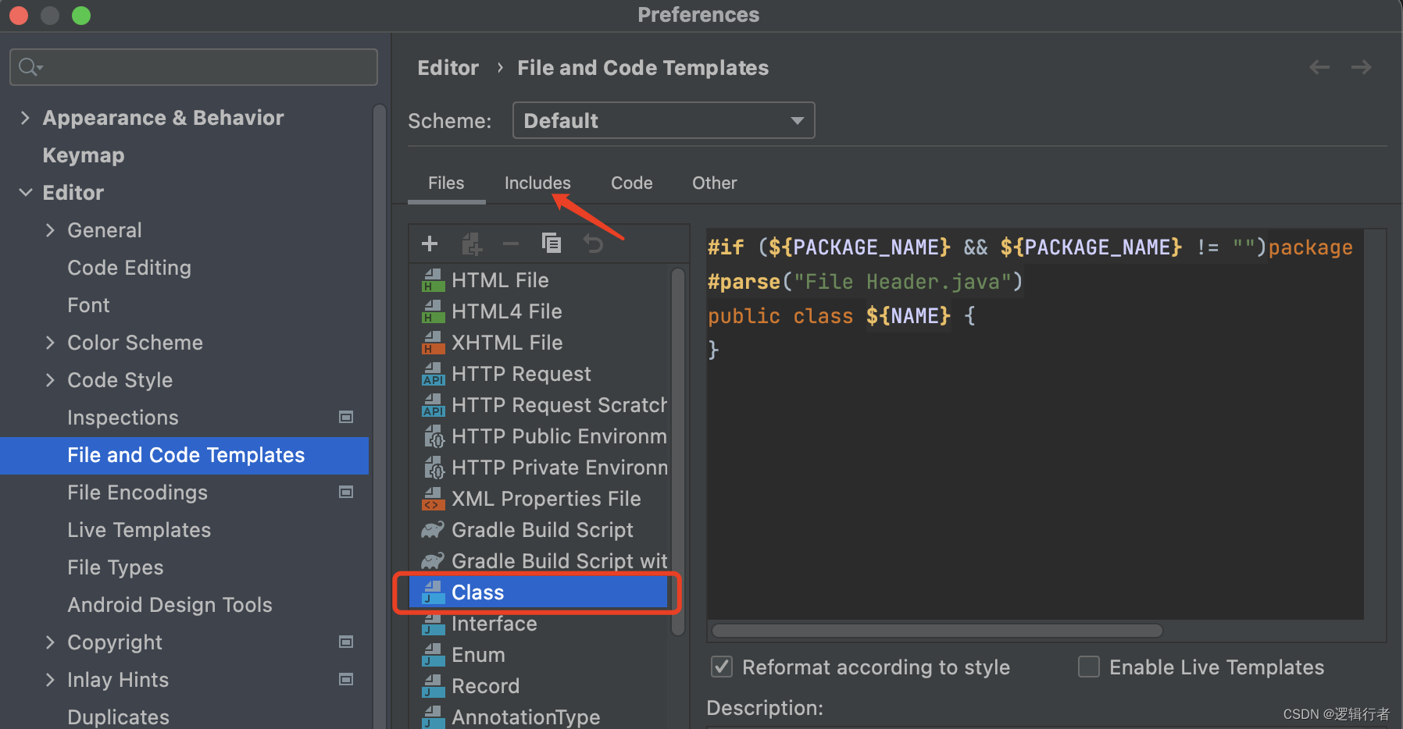Click the HTTP Request API icon

(433, 374)
